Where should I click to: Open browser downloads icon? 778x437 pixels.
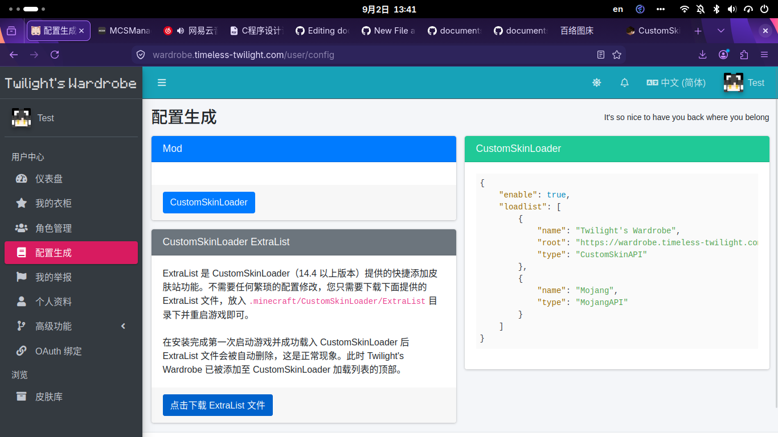coord(702,55)
